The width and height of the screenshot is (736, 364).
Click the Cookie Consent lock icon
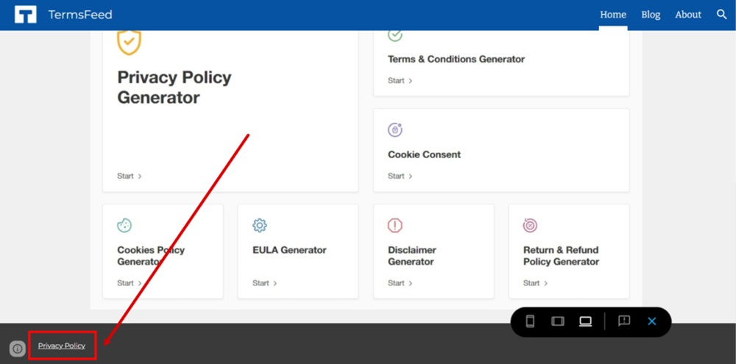395,130
